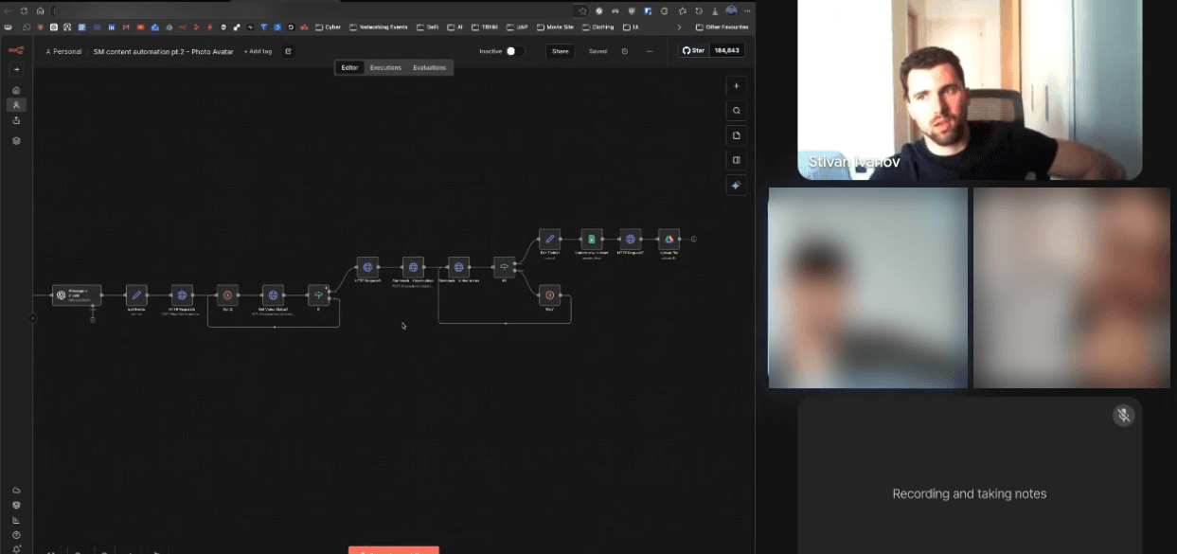
Task: Open the Personal user icon in sidebar
Action: pos(16,105)
